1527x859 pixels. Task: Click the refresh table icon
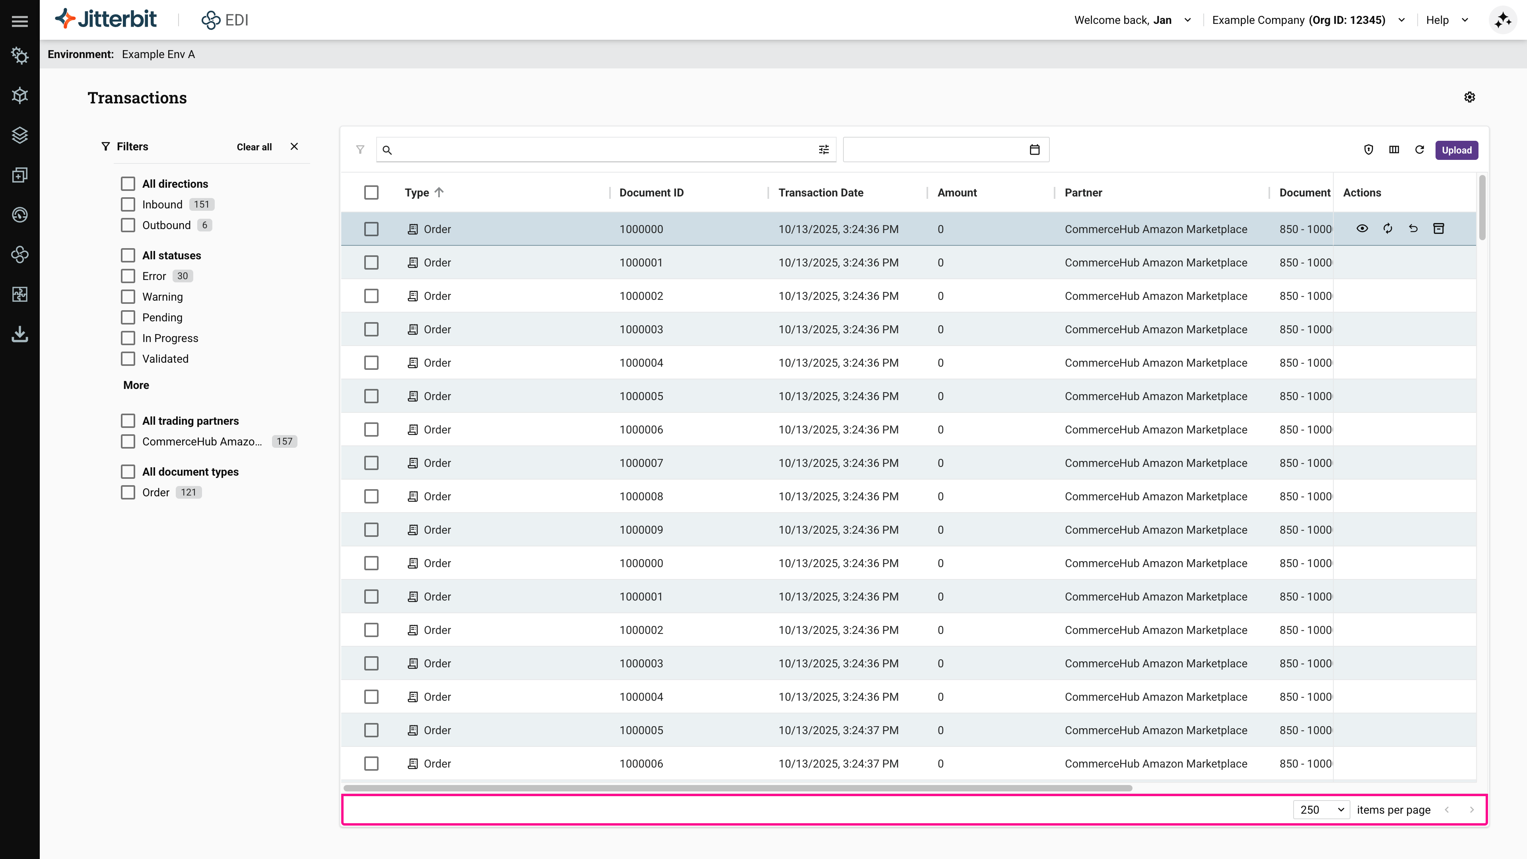pyautogui.click(x=1420, y=150)
